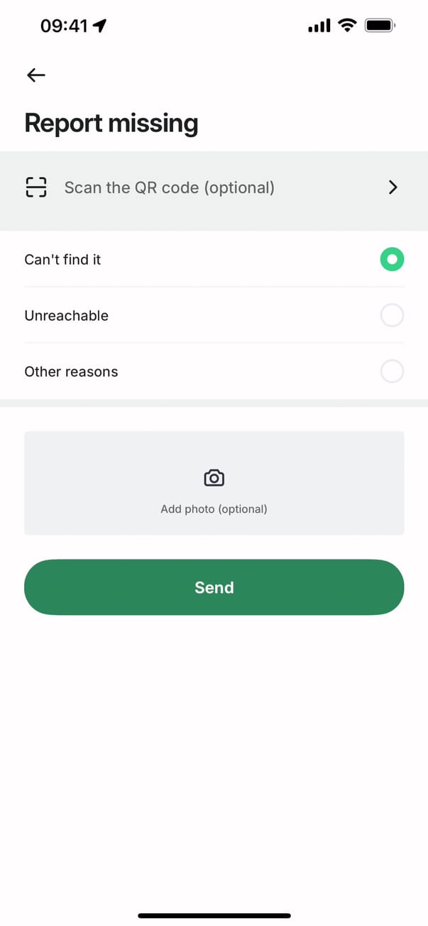Tap the back arrow icon
The height and width of the screenshot is (926, 428).
pos(35,75)
